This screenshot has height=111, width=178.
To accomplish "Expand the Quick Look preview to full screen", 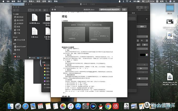I will click(x=55, y=10).
